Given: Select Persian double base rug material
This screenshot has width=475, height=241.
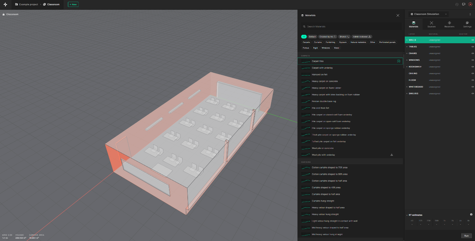Looking at the screenshot, I should point(350,101).
